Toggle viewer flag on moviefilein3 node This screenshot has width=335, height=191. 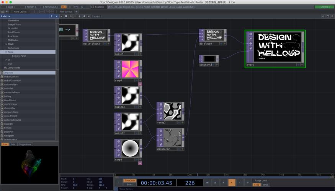point(87,31)
